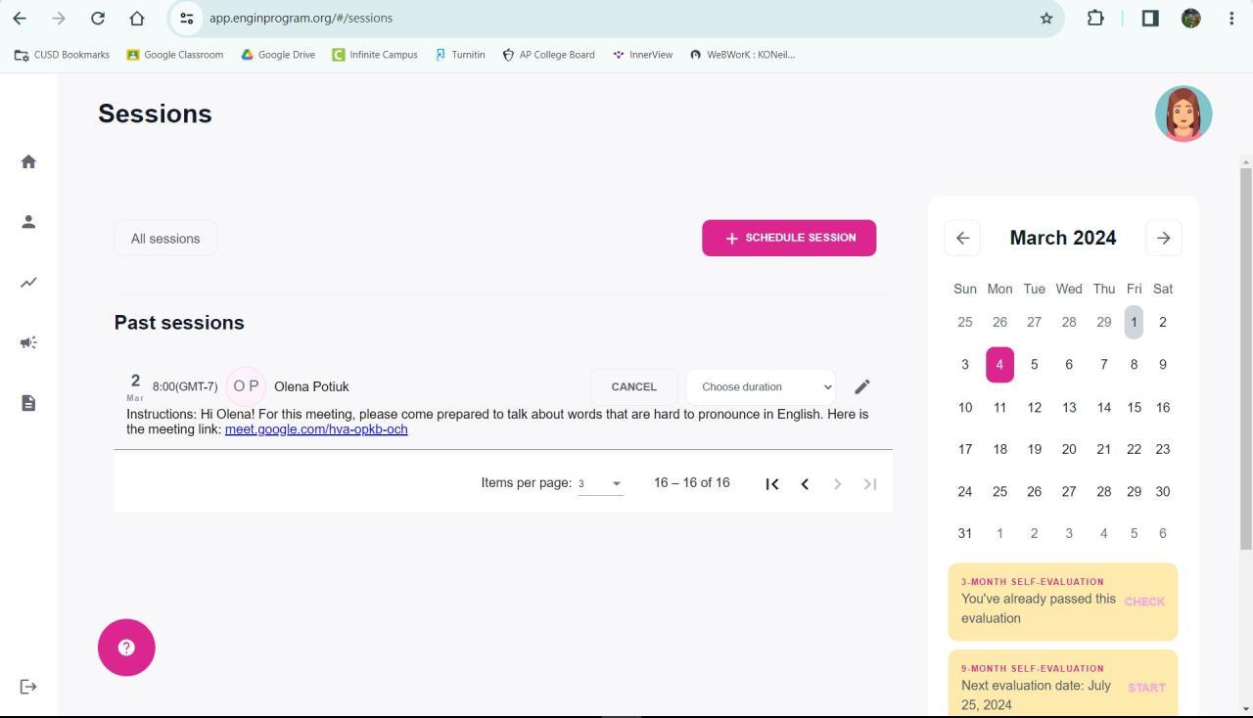The height and width of the screenshot is (718, 1253).
Task: Click the Schedule Session button
Action: pos(789,238)
